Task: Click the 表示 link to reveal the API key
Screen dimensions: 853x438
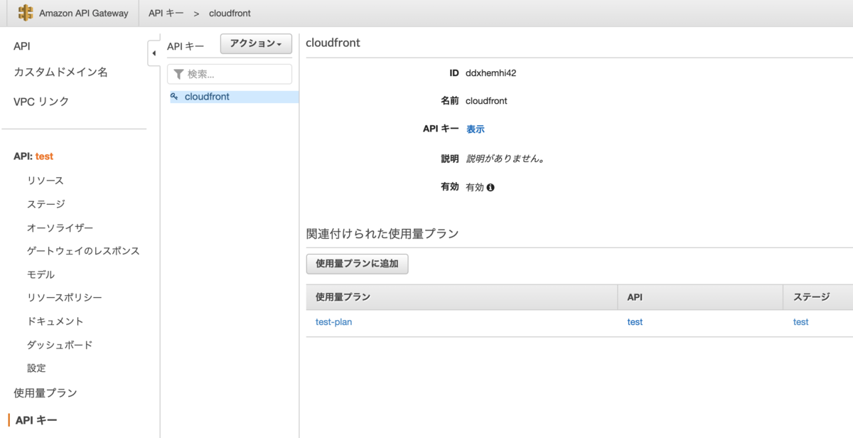Action: pos(476,129)
